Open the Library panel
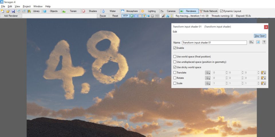275x137 pixels. pos(34,11)
